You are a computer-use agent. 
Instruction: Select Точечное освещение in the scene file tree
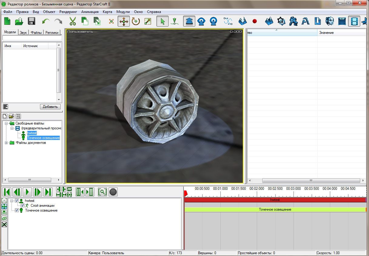(x=43, y=138)
